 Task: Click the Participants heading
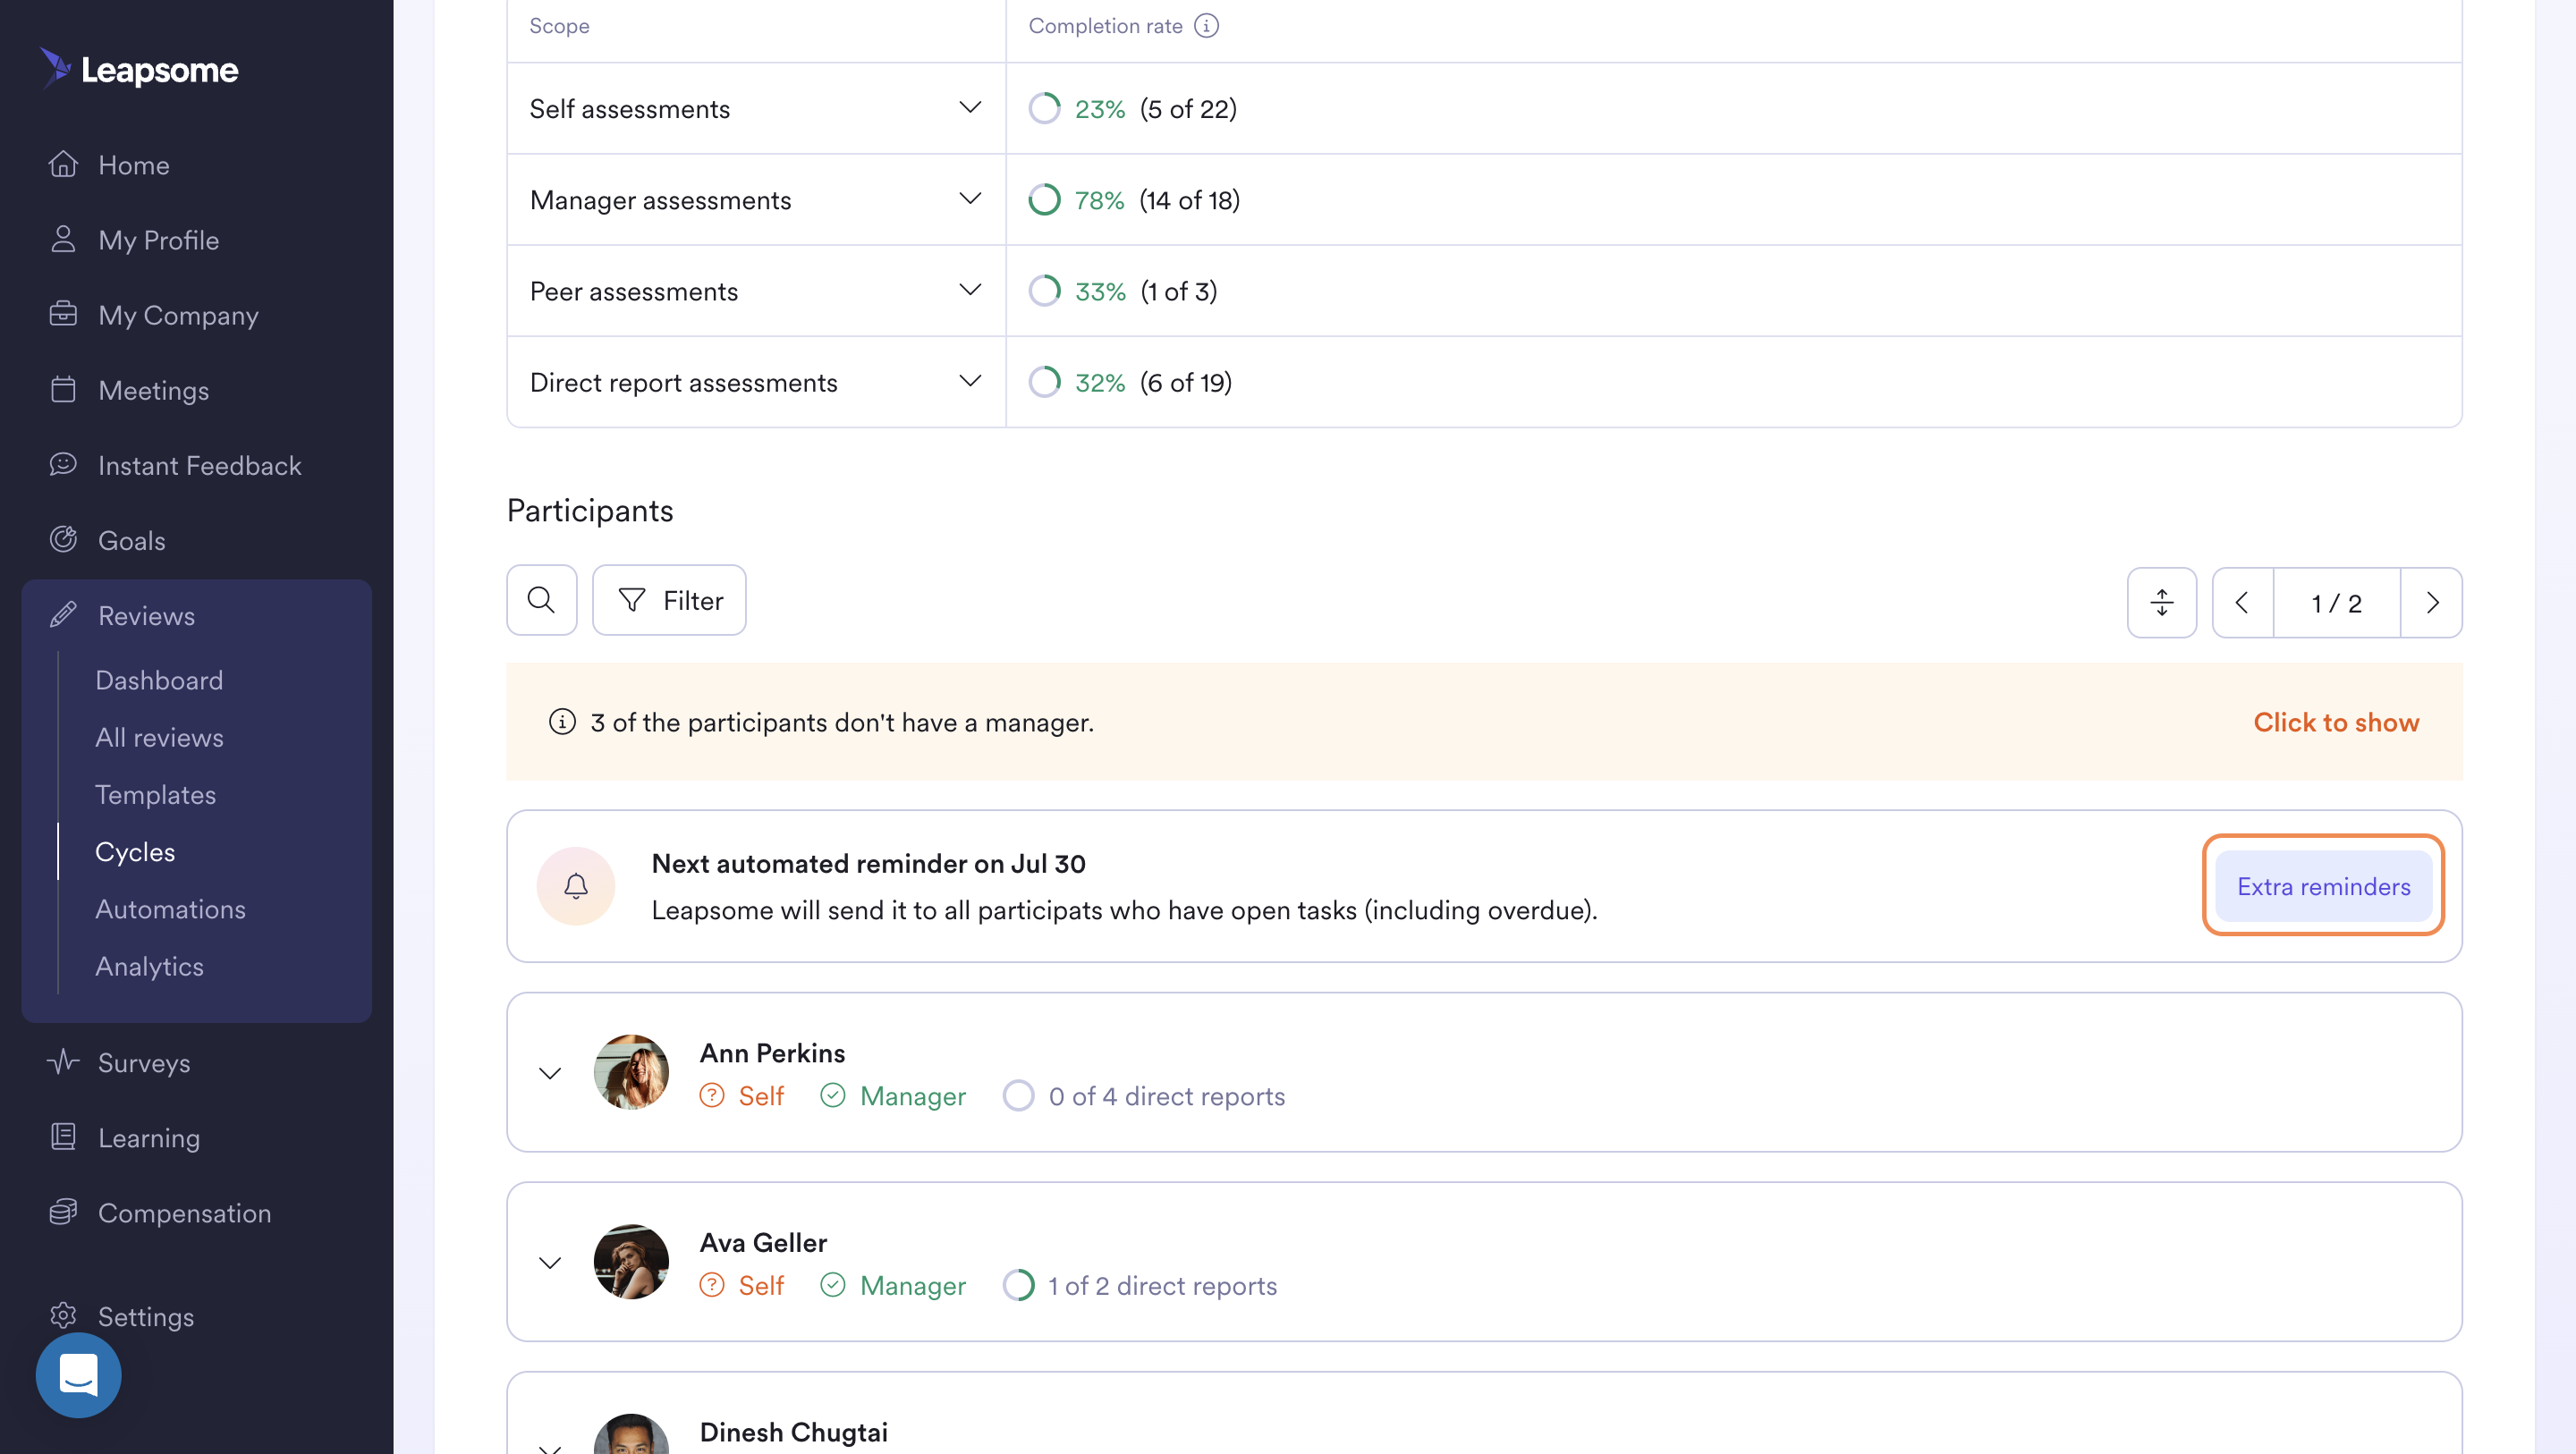click(x=589, y=510)
